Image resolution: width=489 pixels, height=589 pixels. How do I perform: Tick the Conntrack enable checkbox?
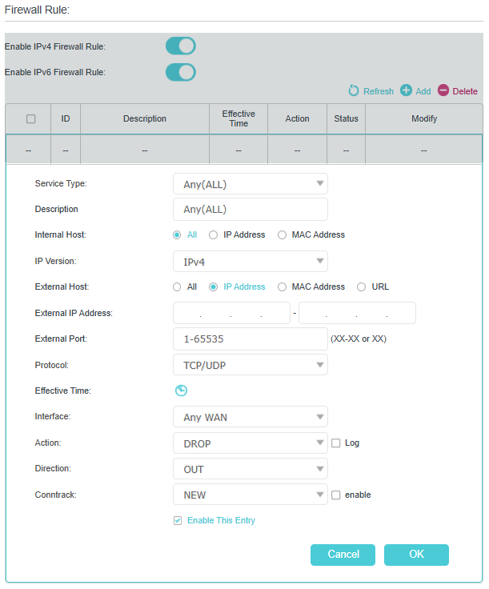(336, 495)
